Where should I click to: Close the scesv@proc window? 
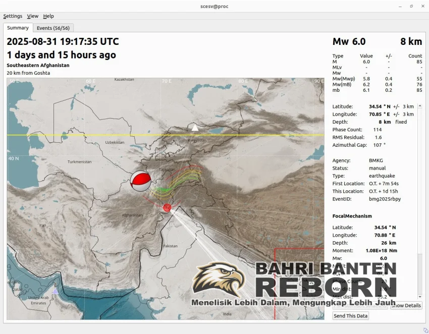click(423, 6)
